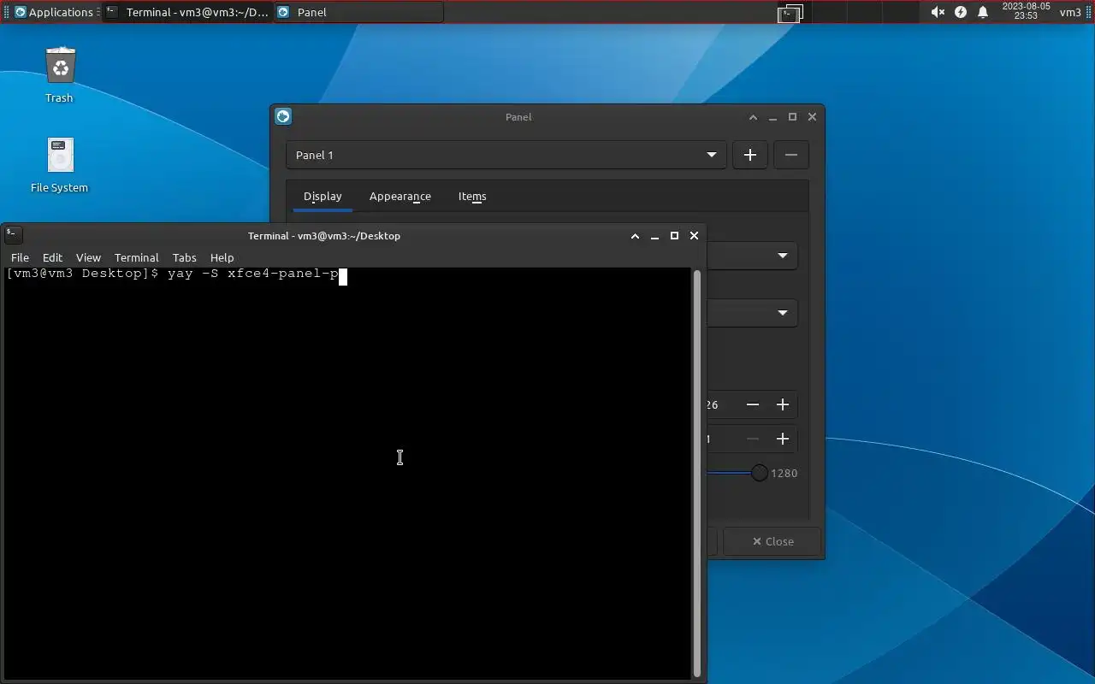This screenshot has height=684, width=1095.
Task: Switch to Terminal taskbar entry
Action: [x=187, y=12]
